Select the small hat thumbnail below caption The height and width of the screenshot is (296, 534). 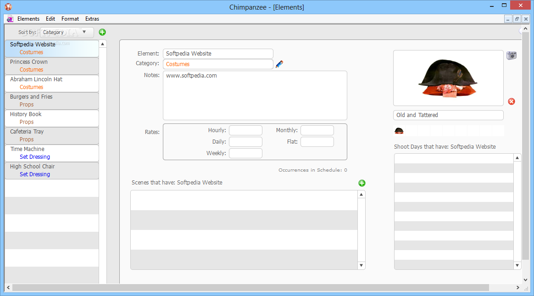coord(399,131)
